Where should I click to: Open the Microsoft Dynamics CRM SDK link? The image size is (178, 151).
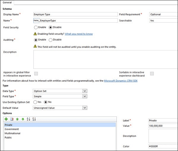[121, 81]
